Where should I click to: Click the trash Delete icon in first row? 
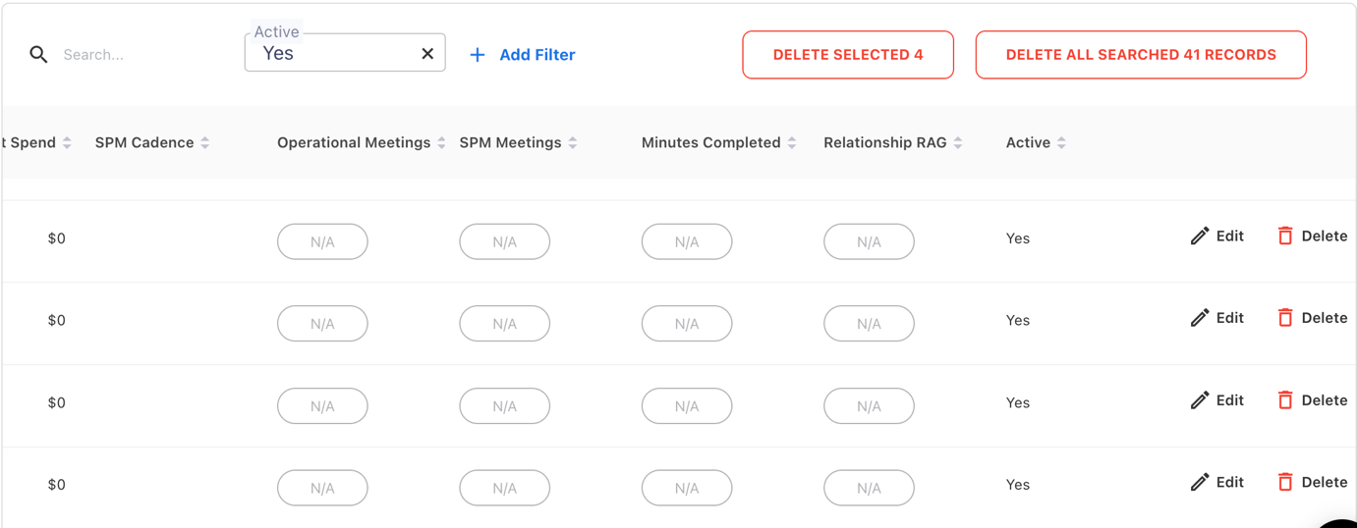(1285, 236)
